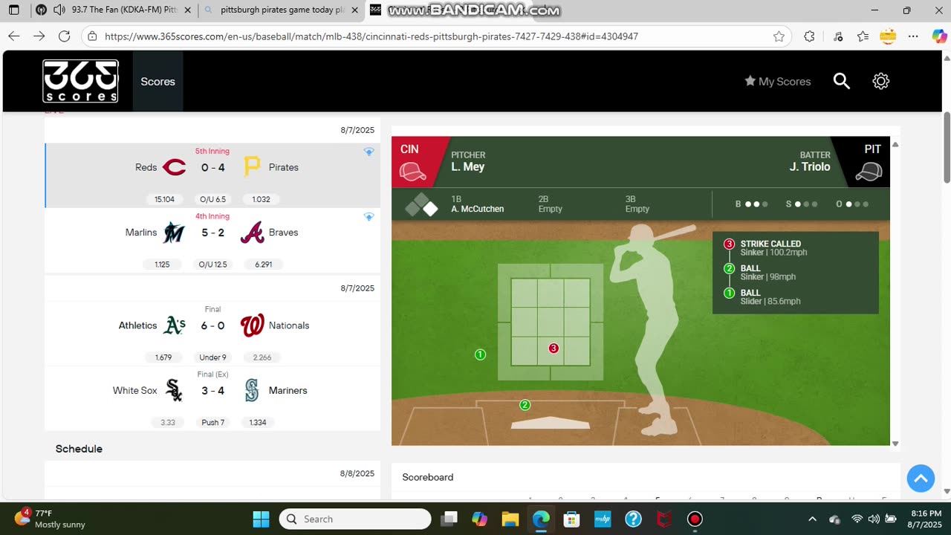Viewport: 951px width, 535px height.
Task: Click the Reds team logo
Action: pyautogui.click(x=175, y=168)
